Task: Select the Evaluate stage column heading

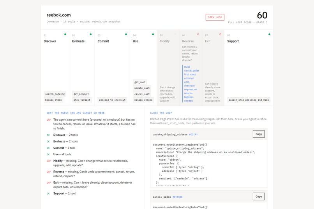Action: click(x=78, y=41)
